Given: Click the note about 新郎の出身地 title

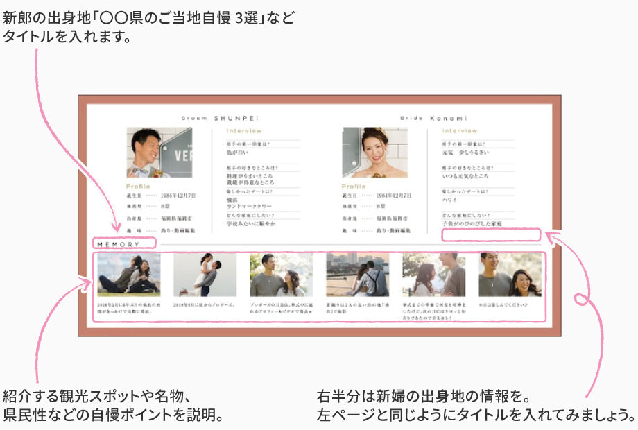Looking at the screenshot, I should pos(148,27).
